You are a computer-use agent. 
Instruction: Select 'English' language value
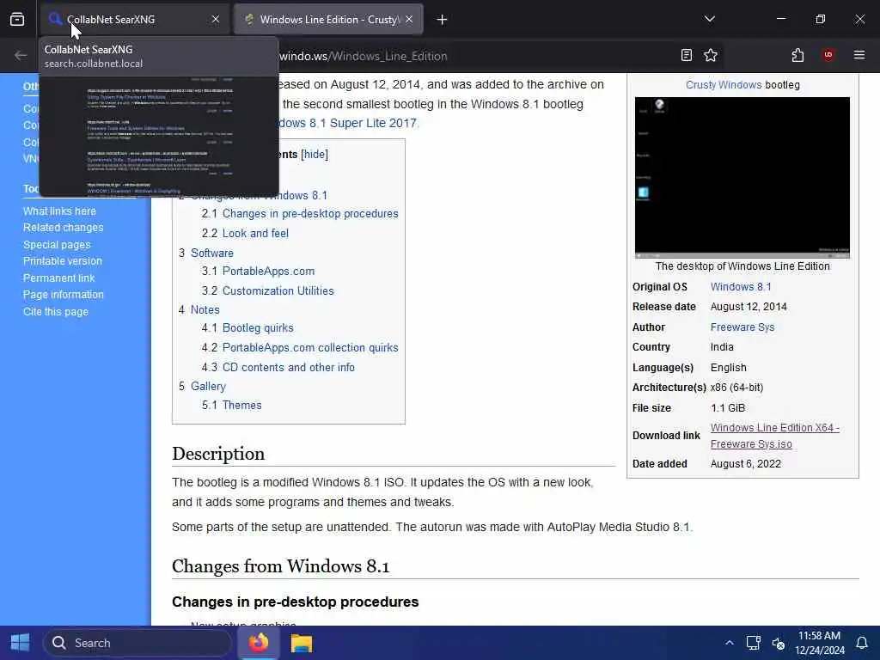[729, 368]
